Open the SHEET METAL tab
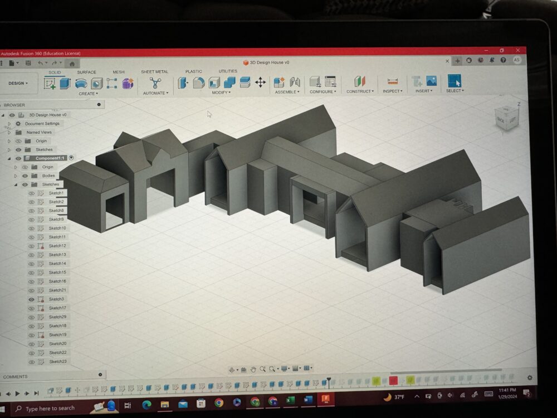The image size is (557, 418). [x=154, y=72]
